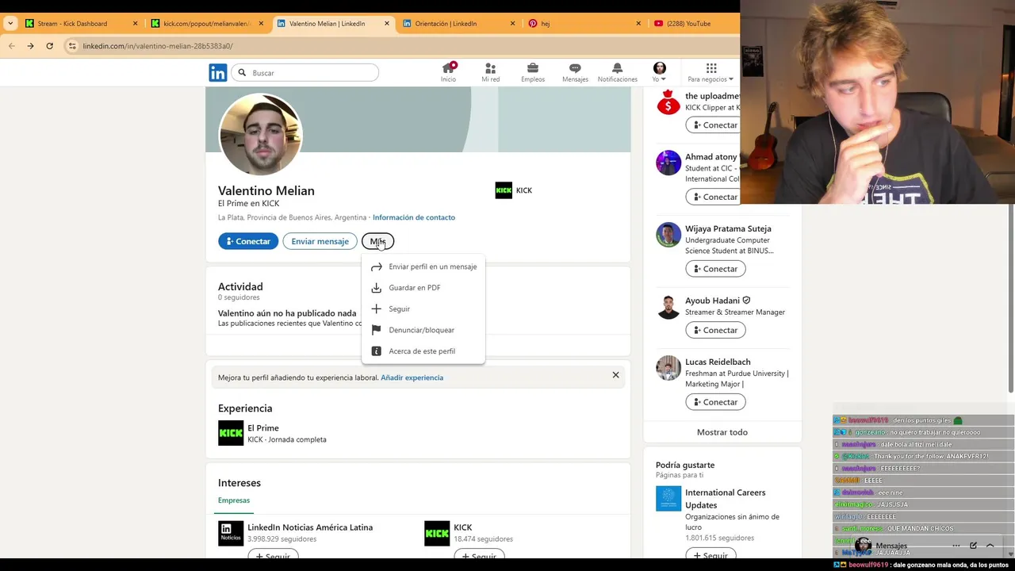
Task: Click the share arrow icon in menu
Action: click(377, 266)
